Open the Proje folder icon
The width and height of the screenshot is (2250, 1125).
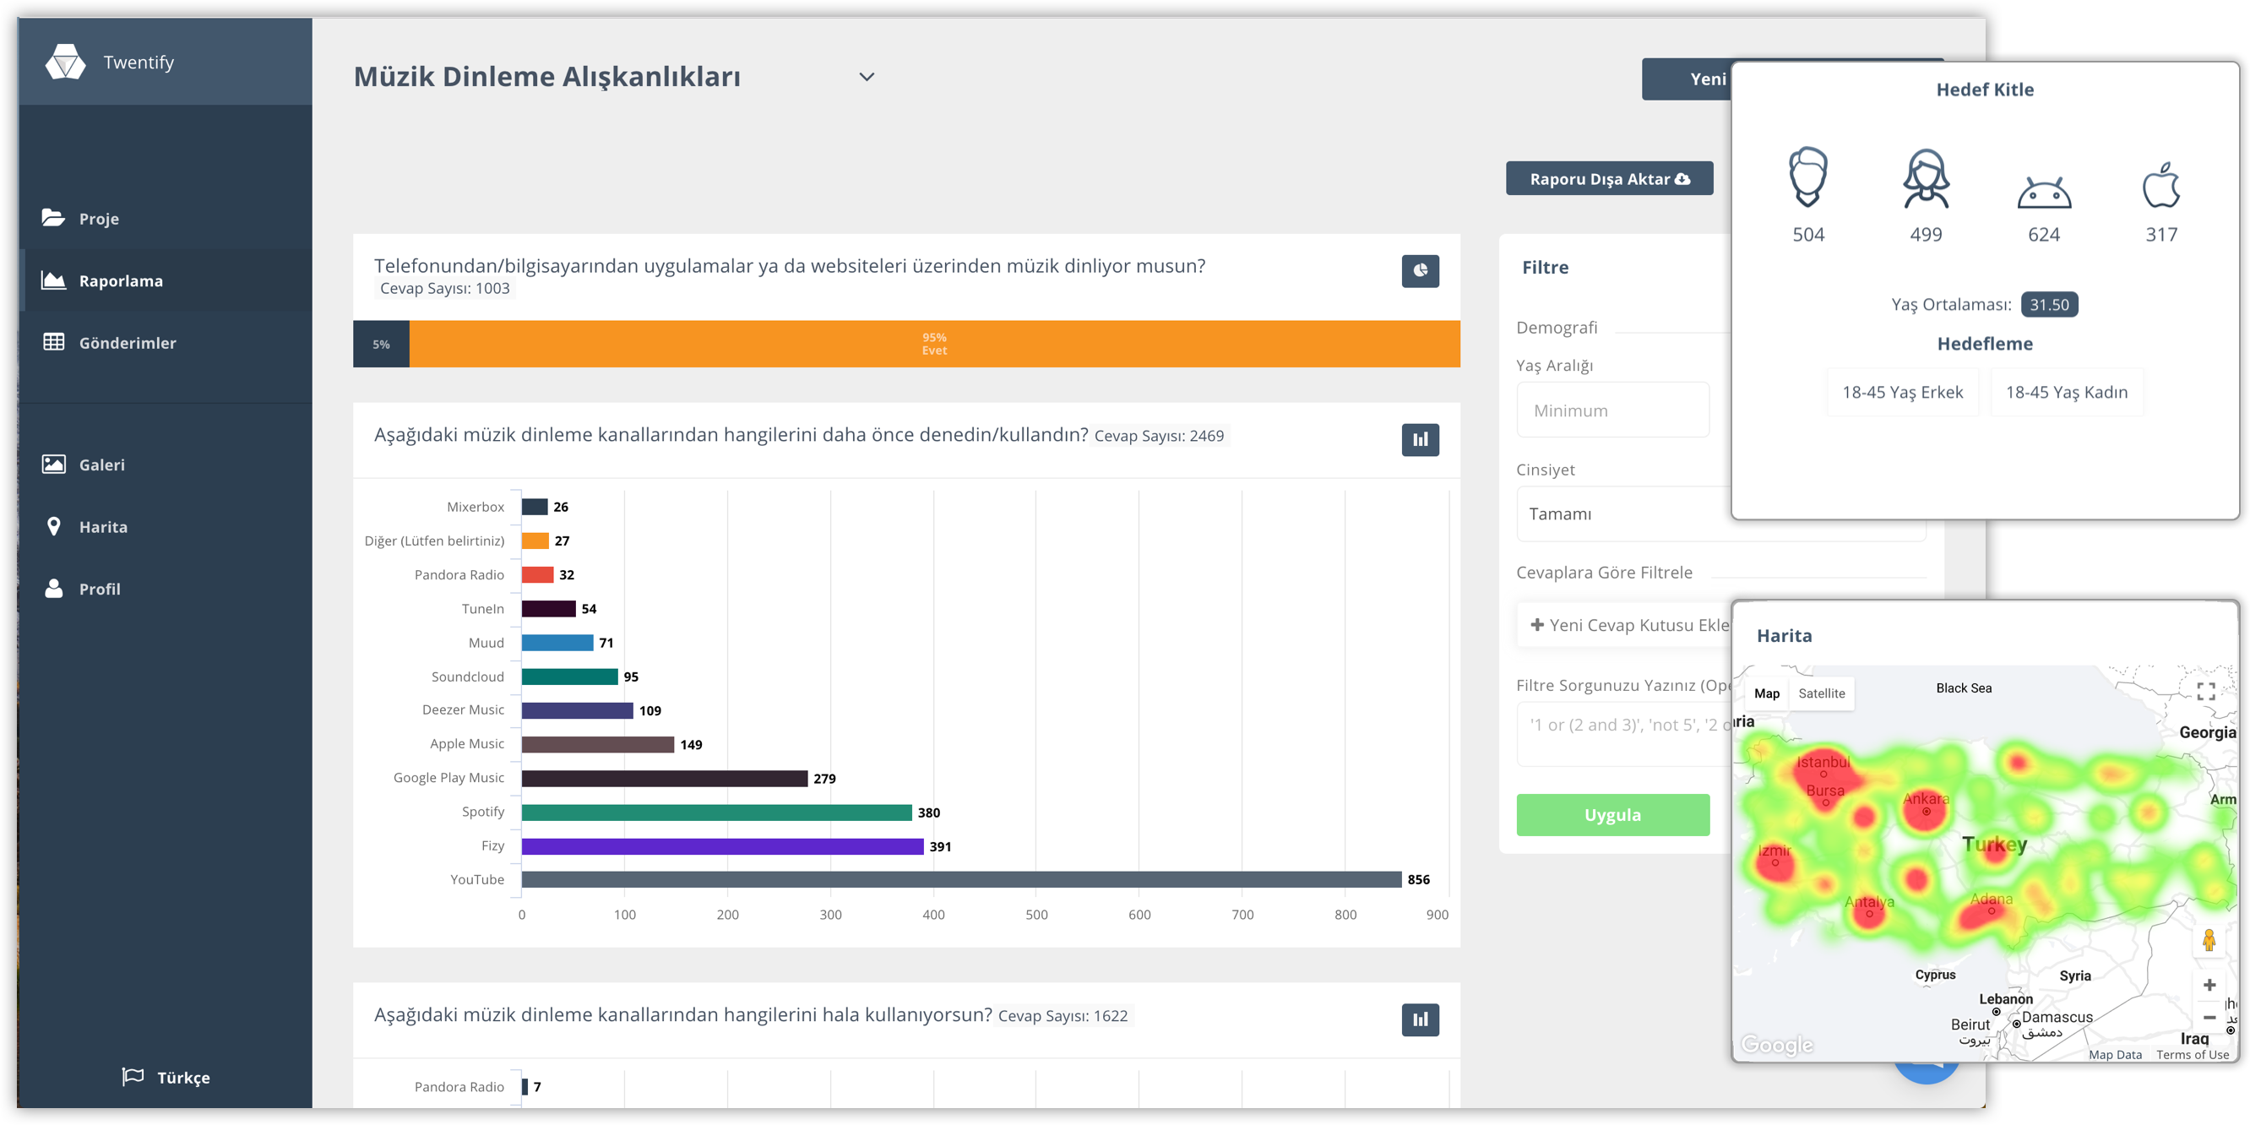[53, 218]
